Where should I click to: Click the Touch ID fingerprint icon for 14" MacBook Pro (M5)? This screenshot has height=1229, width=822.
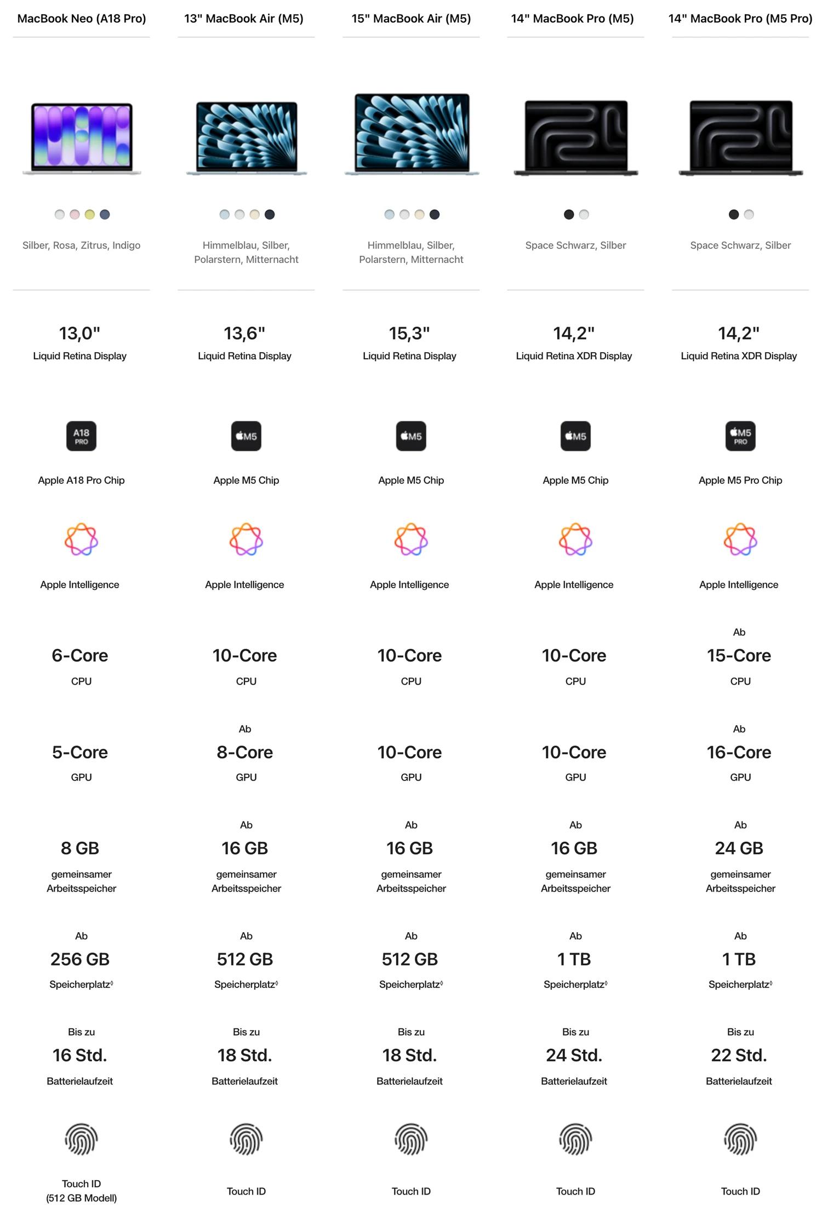575,1139
